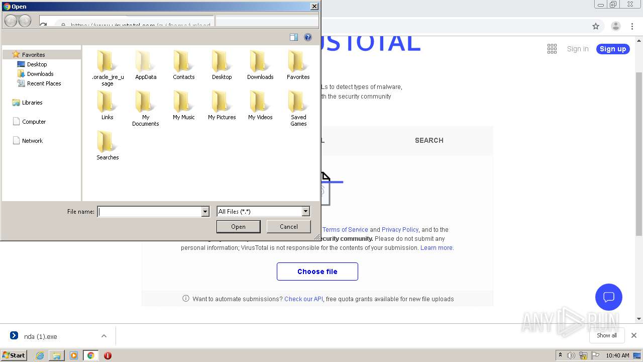The width and height of the screenshot is (643, 362).
Task: Open the Windows Start menu
Action: pyautogui.click(x=14, y=355)
